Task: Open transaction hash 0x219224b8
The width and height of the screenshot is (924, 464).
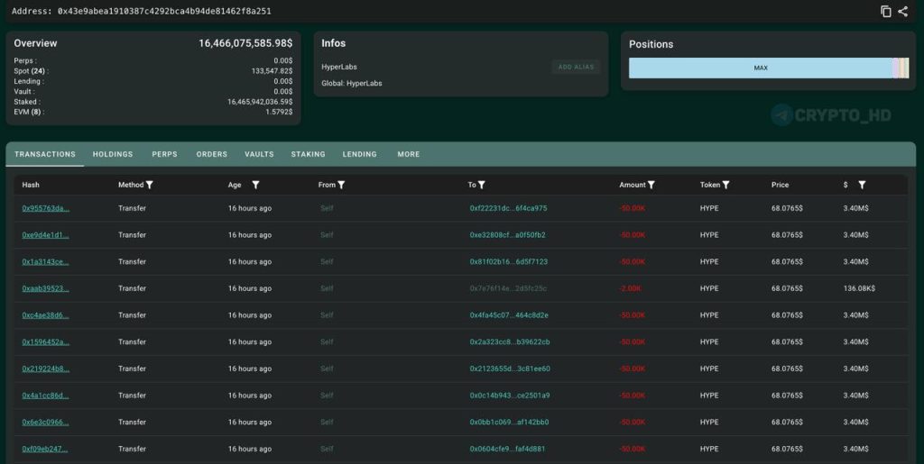Action: click(x=45, y=368)
